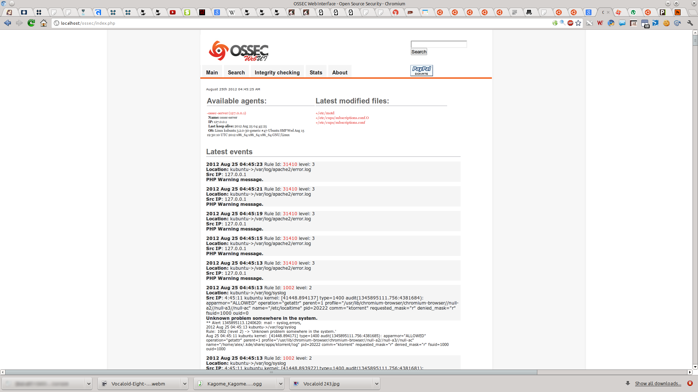Go to the home page icon
This screenshot has height=392, width=698.
pyautogui.click(x=44, y=23)
